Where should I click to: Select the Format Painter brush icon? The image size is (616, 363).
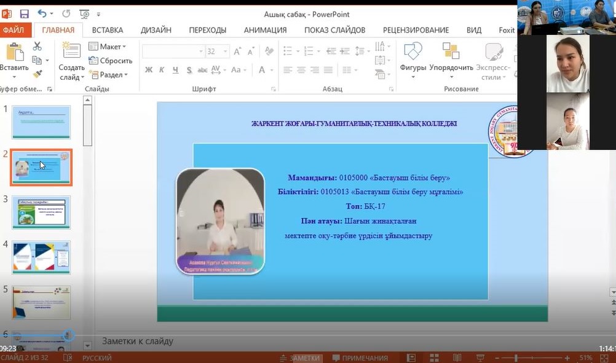coord(38,74)
